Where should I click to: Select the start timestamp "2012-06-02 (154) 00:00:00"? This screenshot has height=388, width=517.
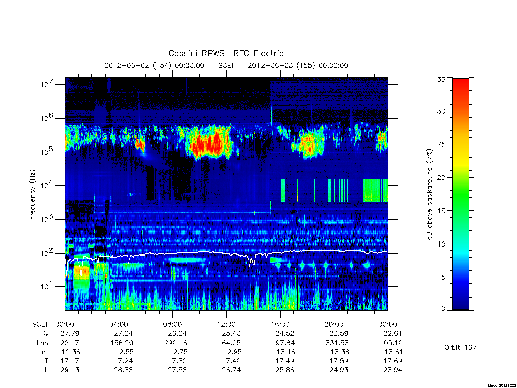click(154, 65)
